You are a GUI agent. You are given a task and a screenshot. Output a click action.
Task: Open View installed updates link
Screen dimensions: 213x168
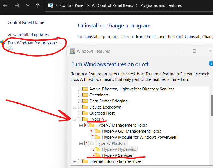pyautogui.click(x=28, y=35)
